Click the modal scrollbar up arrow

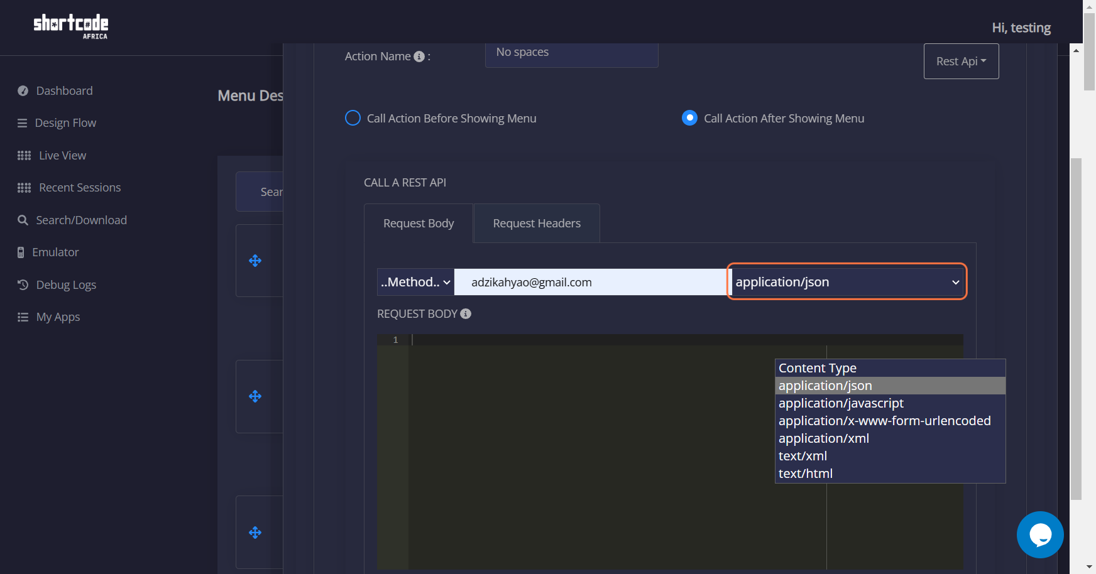(1076, 50)
